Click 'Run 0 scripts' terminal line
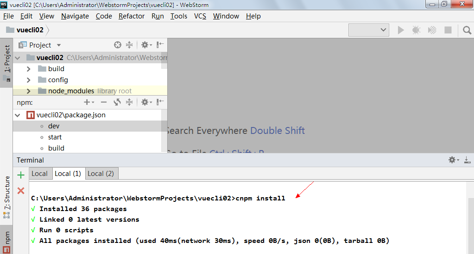Viewport: 474px width, 254px height. pyautogui.click(x=62, y=230)
